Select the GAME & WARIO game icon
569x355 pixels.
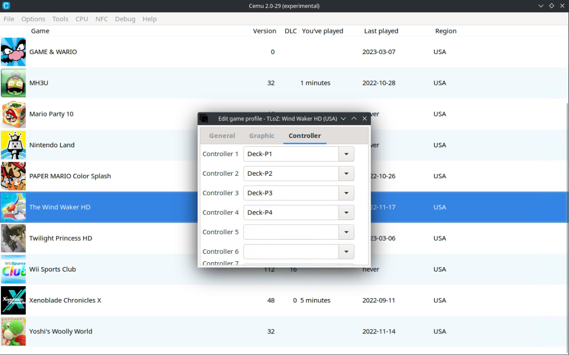pos(13,52)
